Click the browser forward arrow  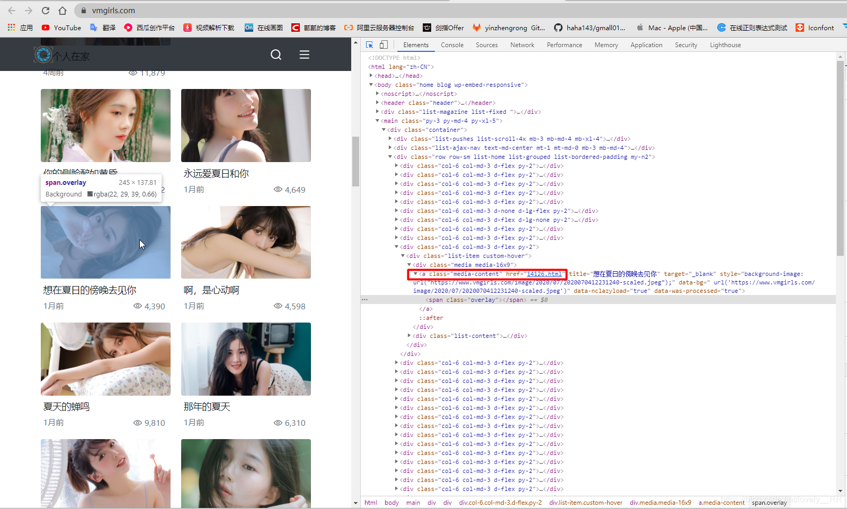(x=29, y=11)
